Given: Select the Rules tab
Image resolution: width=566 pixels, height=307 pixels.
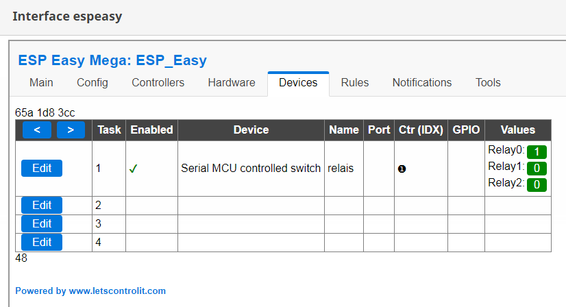Looking at the screenshot, I should [355, 83].
